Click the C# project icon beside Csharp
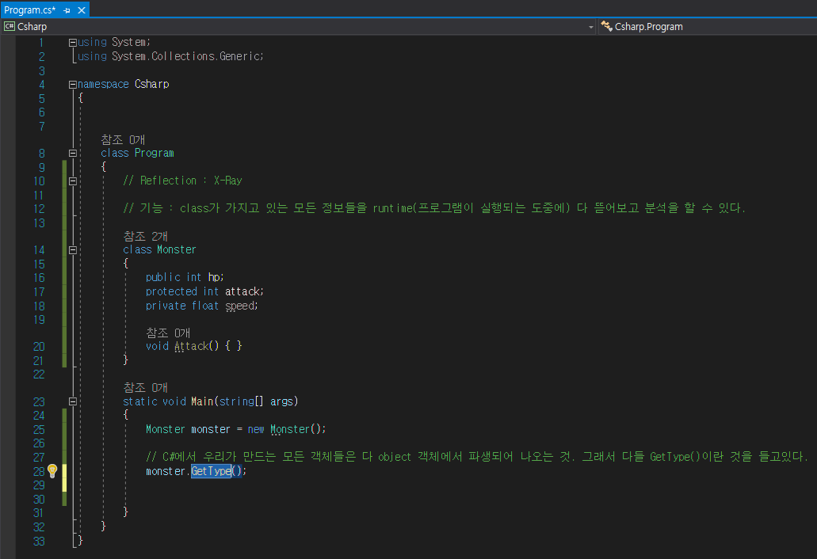This screenshot has width=817, height=559. (x=10, y=26)
